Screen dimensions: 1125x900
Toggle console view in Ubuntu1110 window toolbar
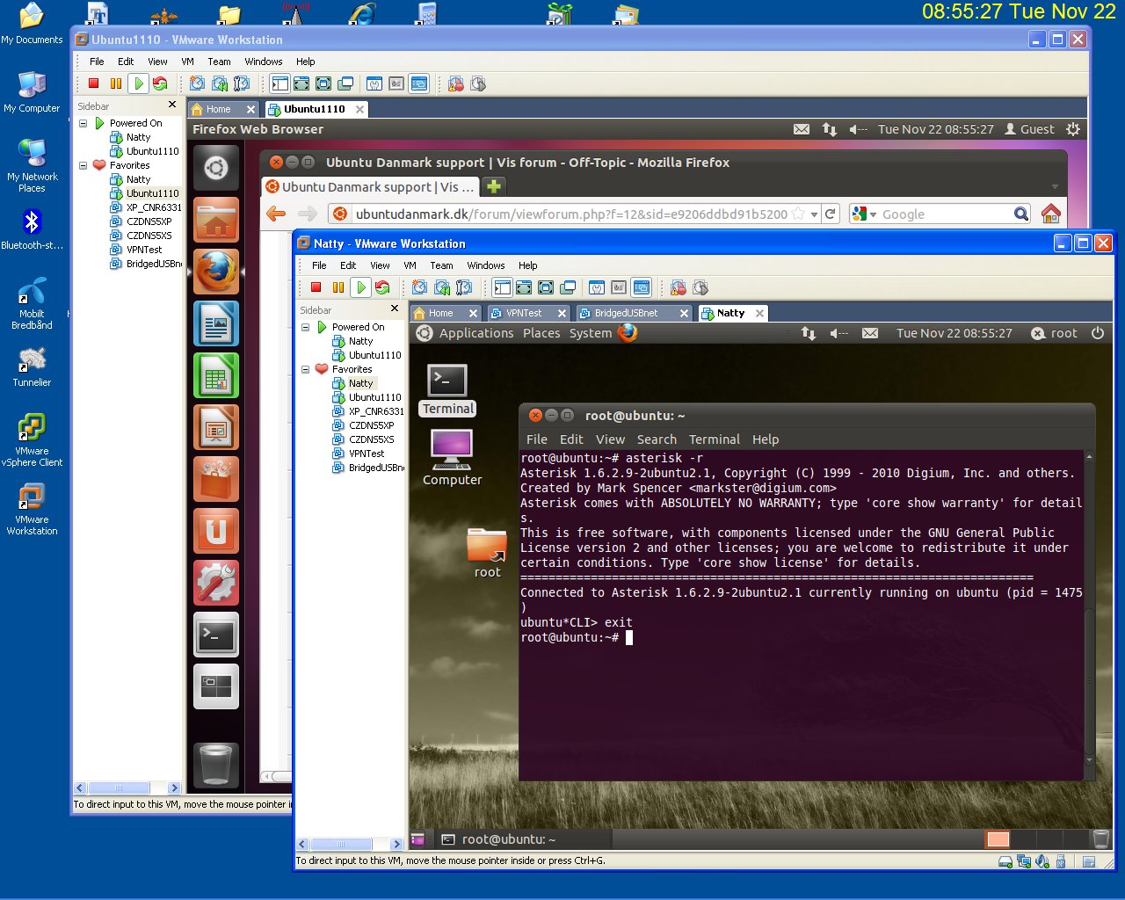click(x=419, y=83)
